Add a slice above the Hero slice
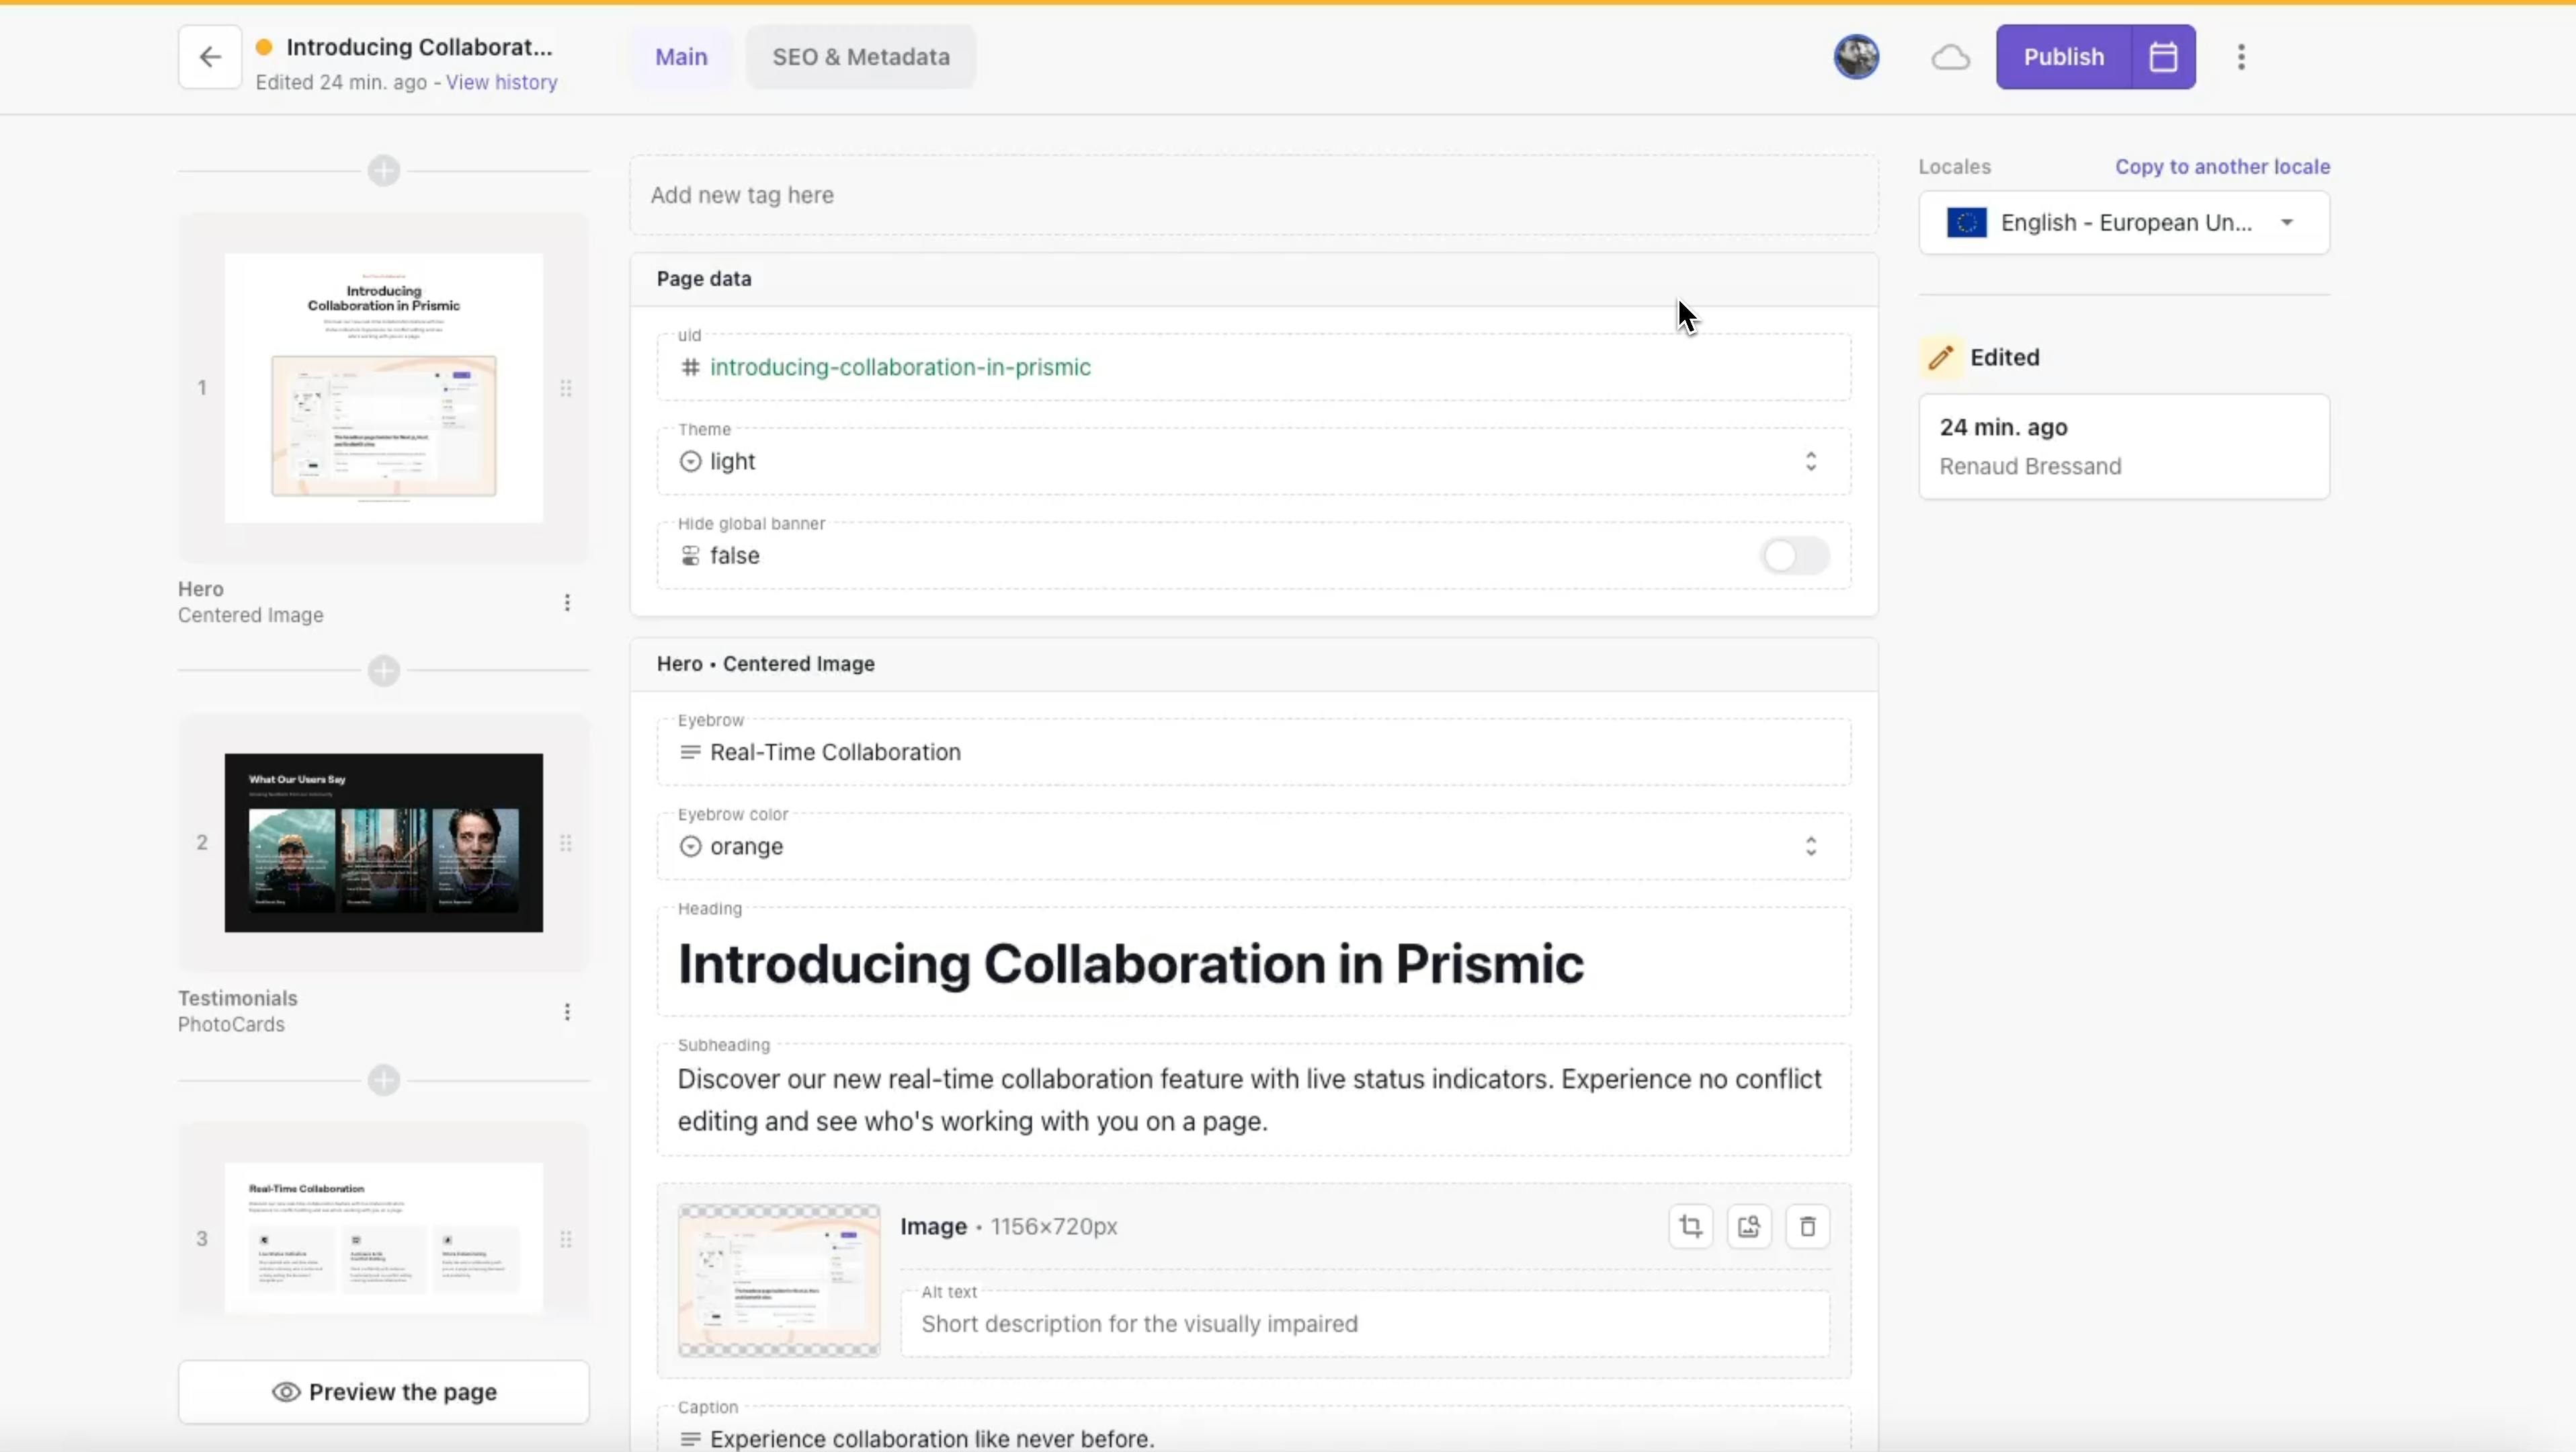 [x=384, y=170]
